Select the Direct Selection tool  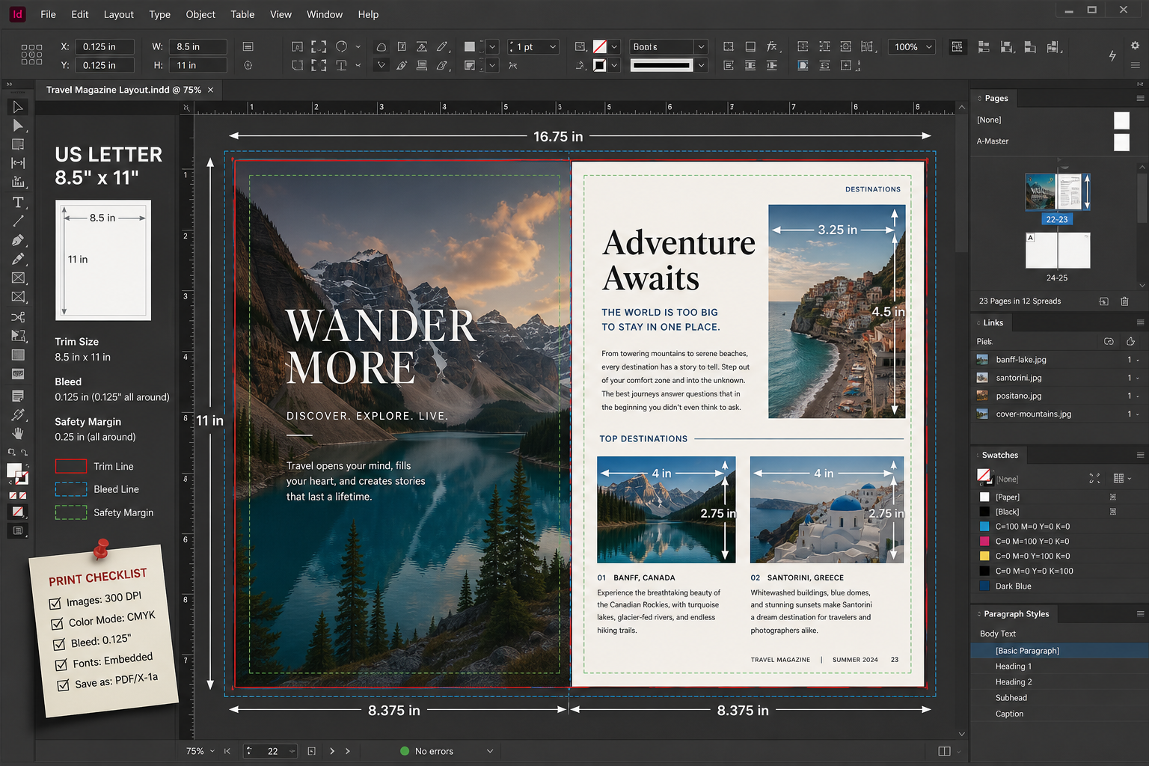[18, 126]
